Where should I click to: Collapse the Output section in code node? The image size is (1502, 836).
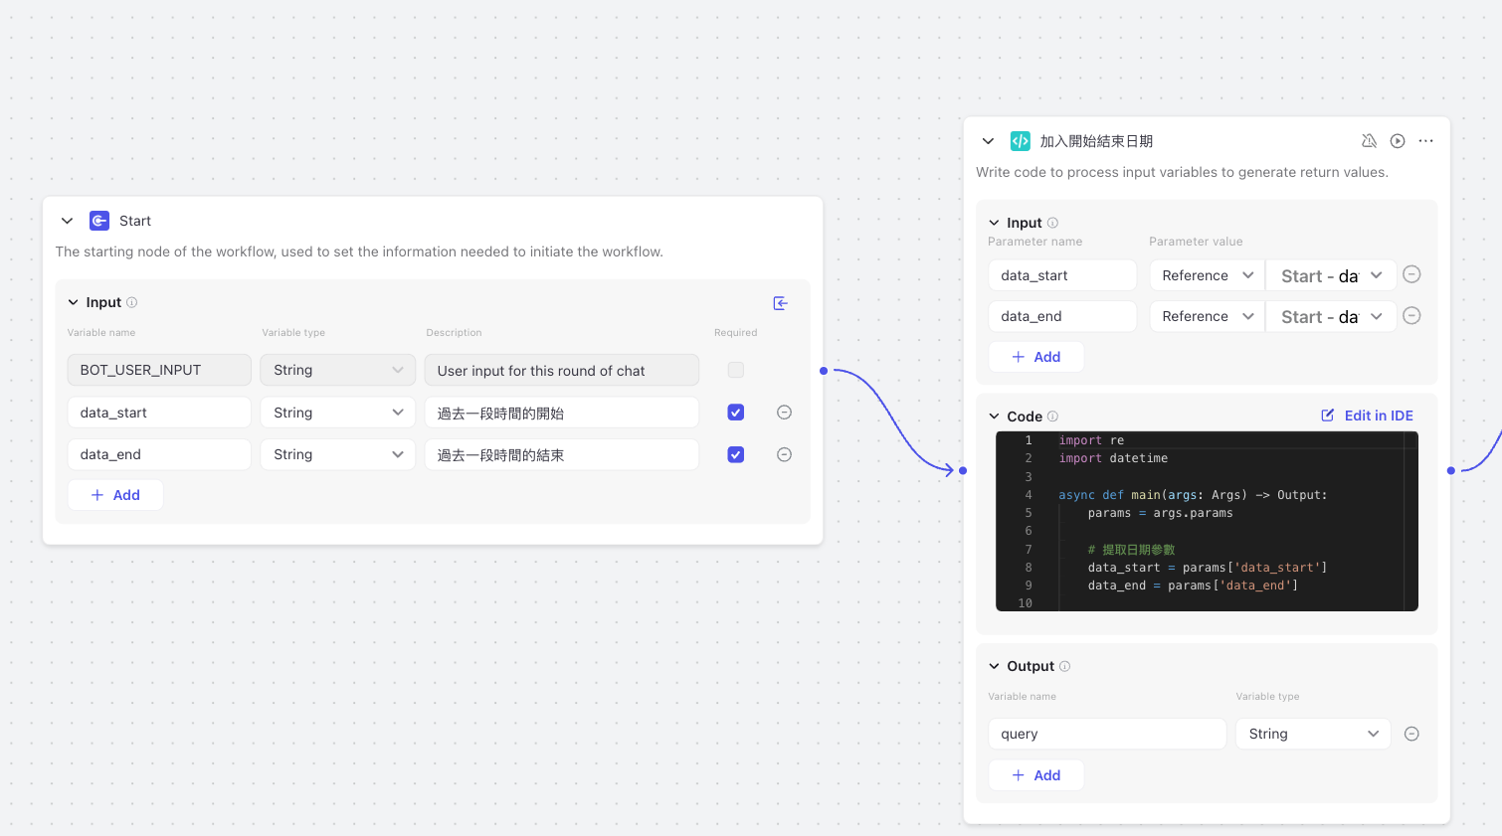994,666
